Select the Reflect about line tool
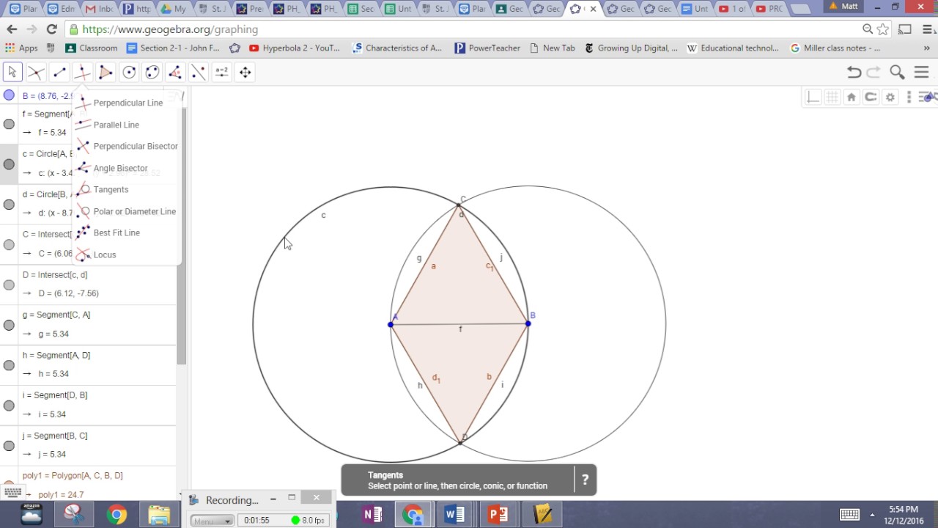The image size is (938, 528). (x=199, y=72)
